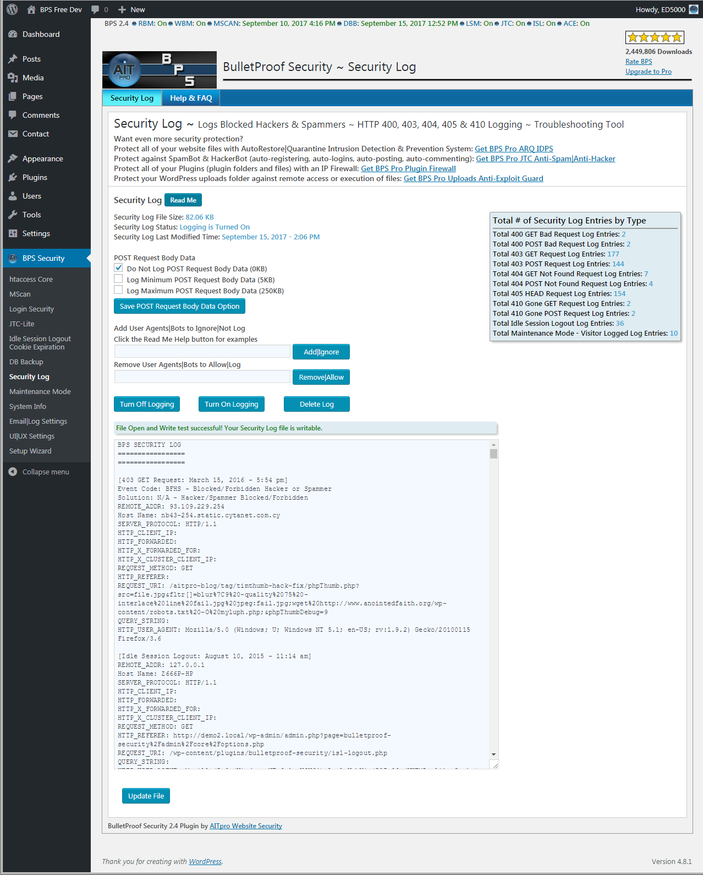703x875 pixels.
Task: Open the Plugins menu
Action: pyautogui.click(x=46, y=177)
